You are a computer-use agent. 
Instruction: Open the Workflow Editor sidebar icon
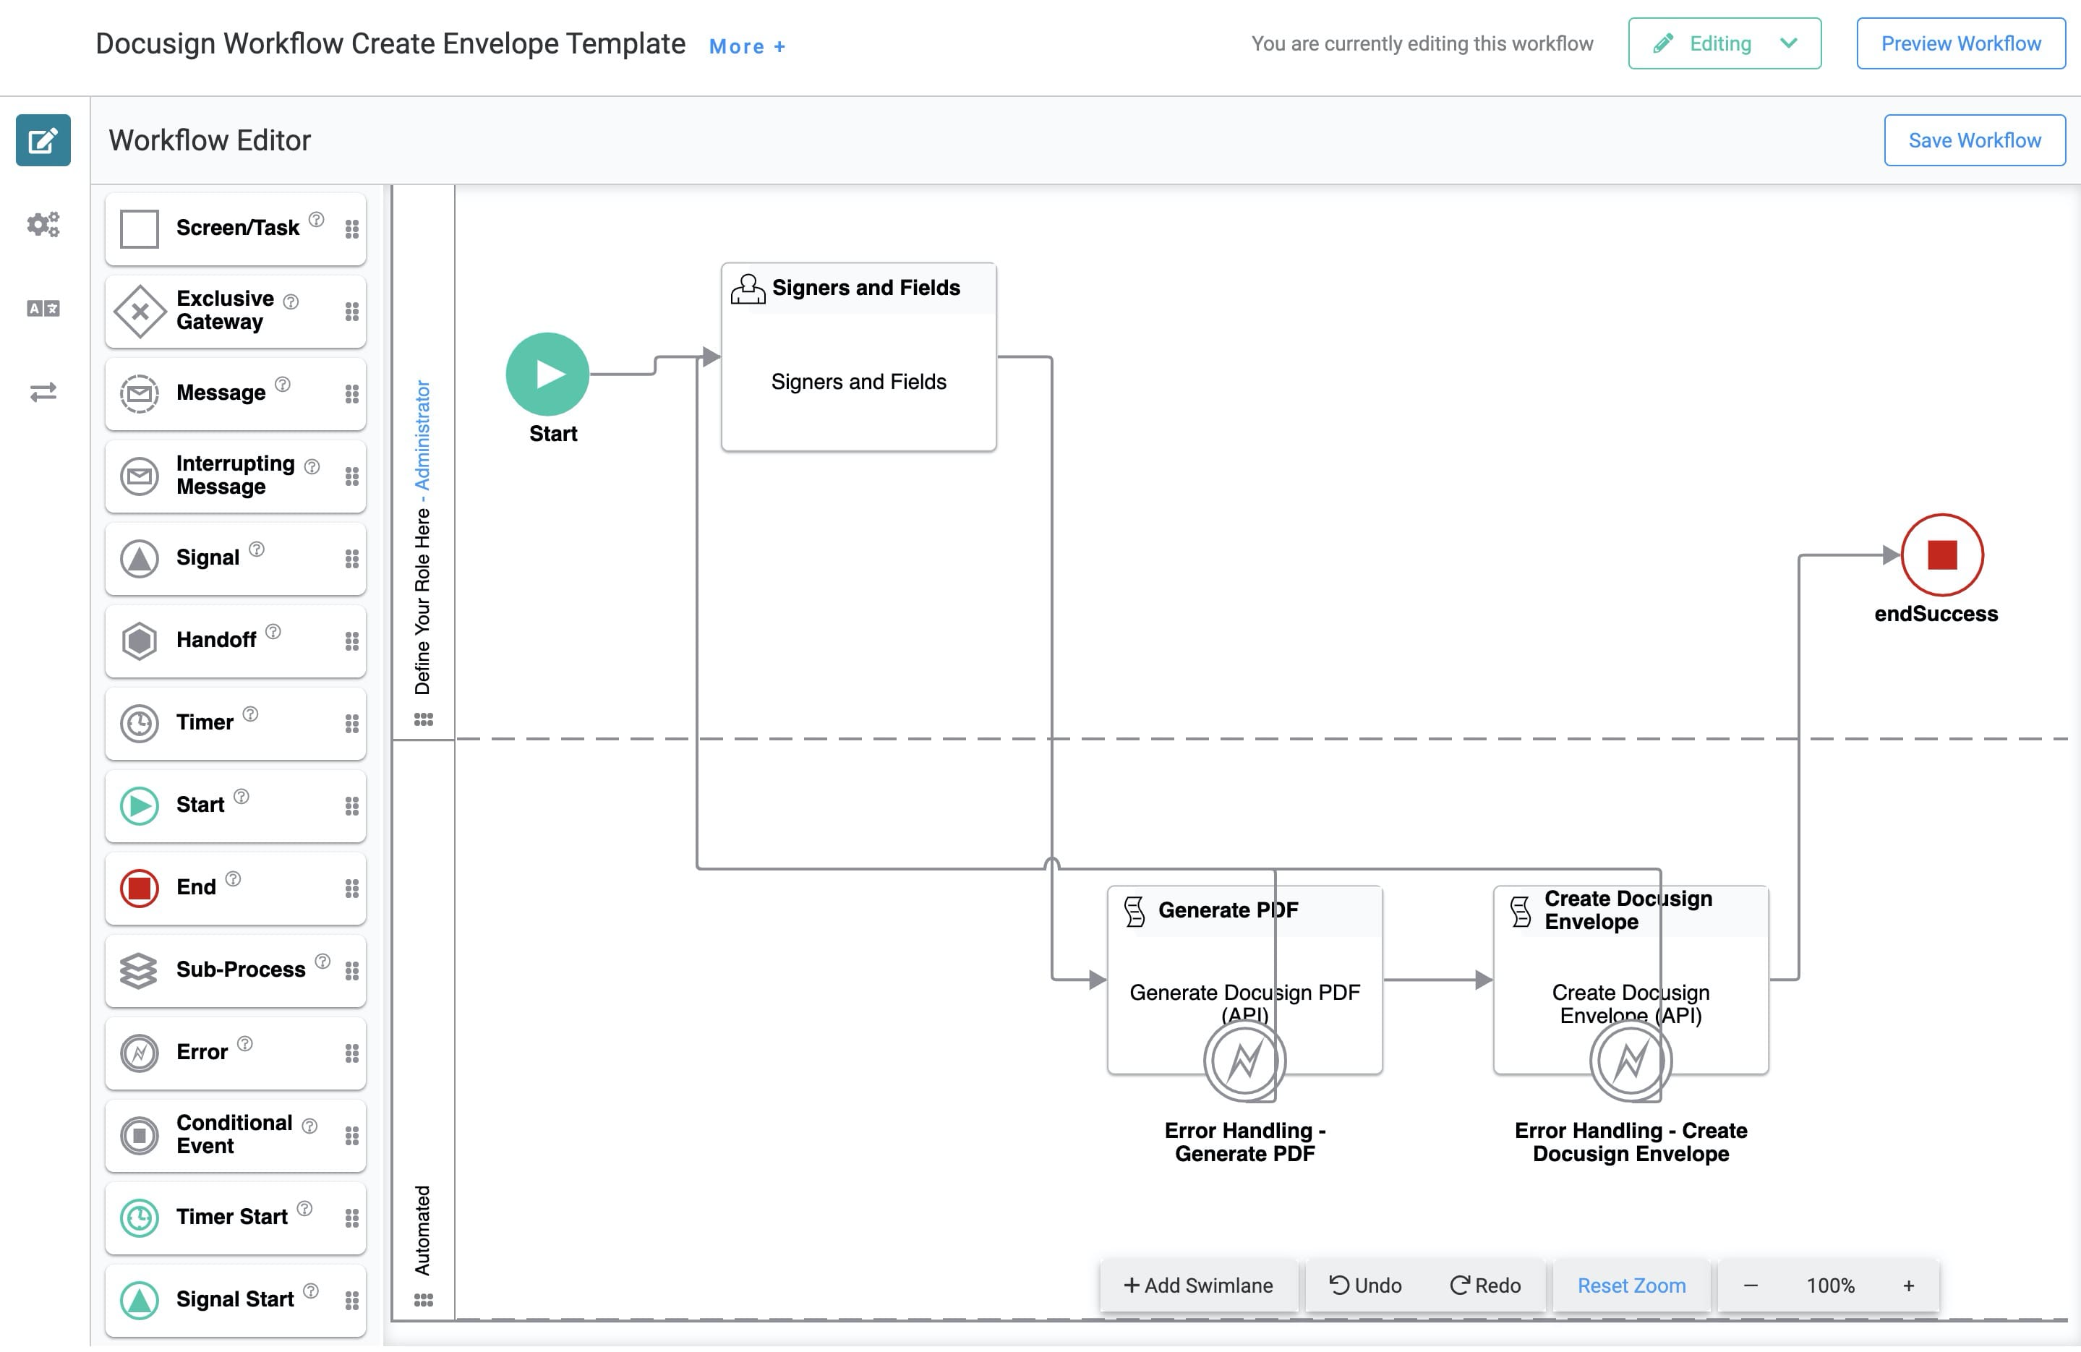[x=43, y=140]
